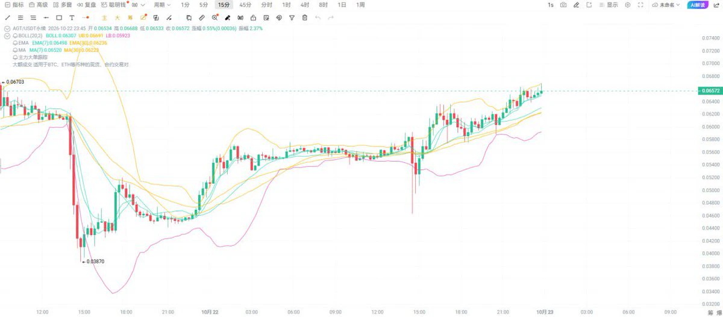The image size is (723, 317).
Task: Click the share arrow icon at top right
Action: pos(716,5)
